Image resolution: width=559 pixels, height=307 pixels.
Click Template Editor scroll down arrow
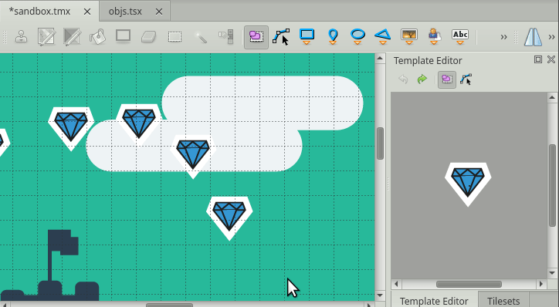[x=552, y=273]
